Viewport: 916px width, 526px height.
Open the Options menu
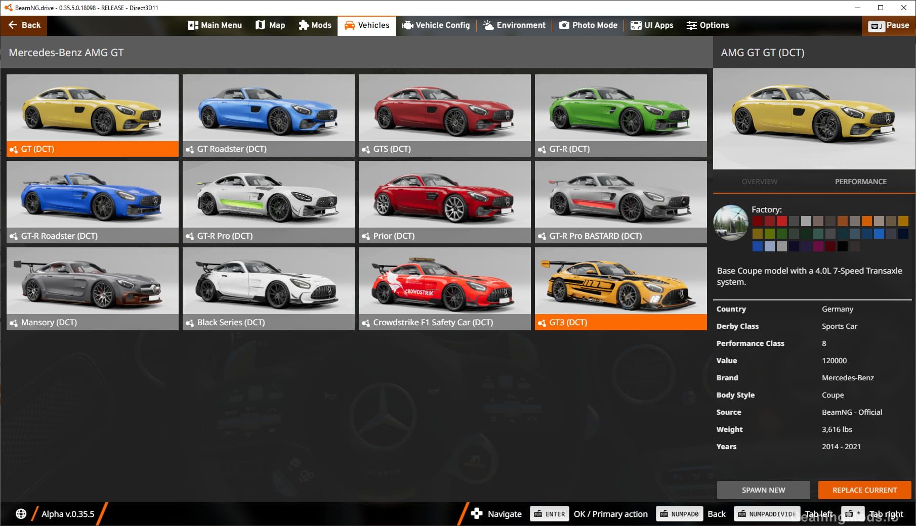707,25
